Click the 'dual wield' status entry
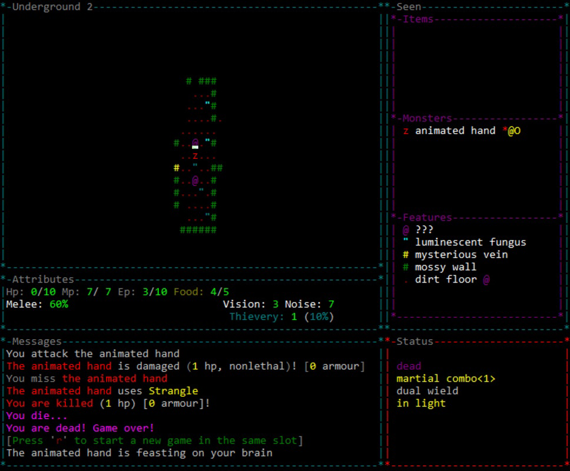The height and width of the screenshot is (471, 570). 427,391
